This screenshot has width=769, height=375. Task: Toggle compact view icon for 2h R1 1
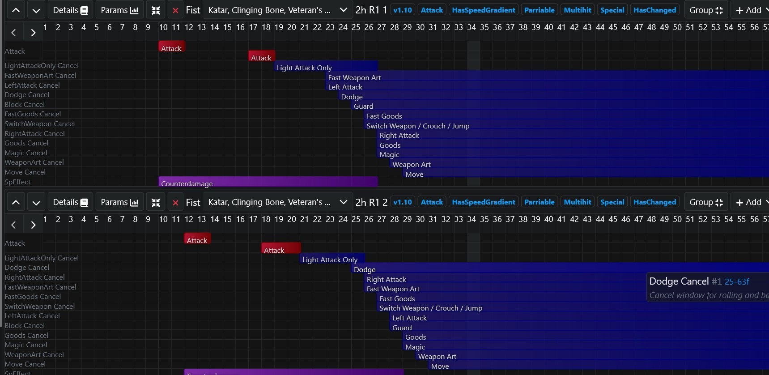pyautogui.click(x=156, y=10)
